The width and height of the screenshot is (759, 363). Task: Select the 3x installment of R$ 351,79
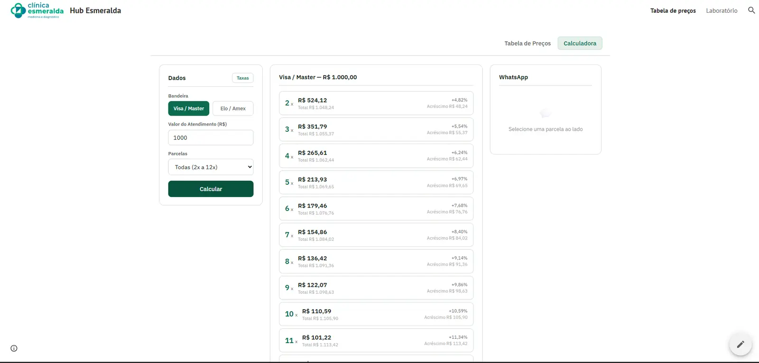coord(376,129)
